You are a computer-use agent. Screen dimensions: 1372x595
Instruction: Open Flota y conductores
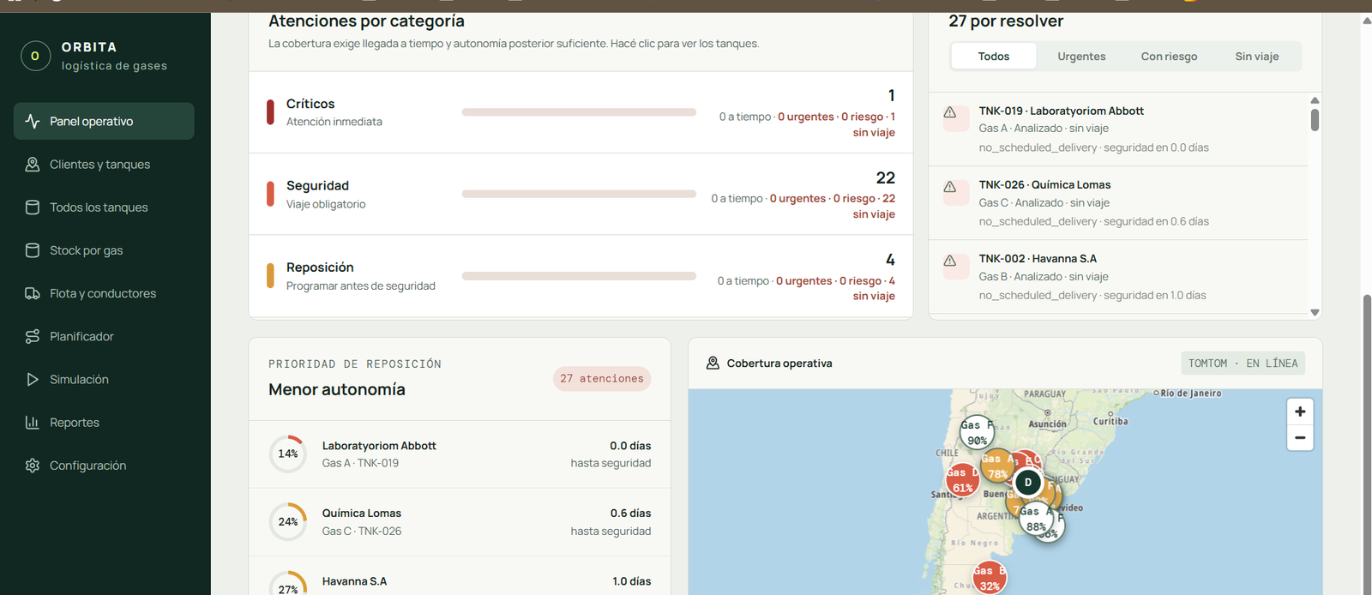[104, 292]
